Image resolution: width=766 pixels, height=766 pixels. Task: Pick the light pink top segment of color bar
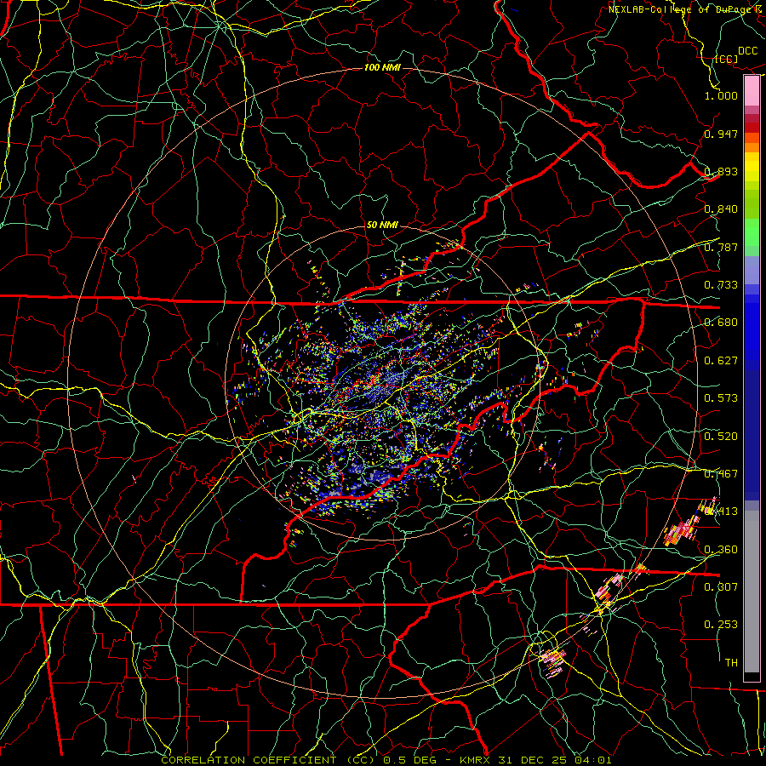click(x=752, y=90)
